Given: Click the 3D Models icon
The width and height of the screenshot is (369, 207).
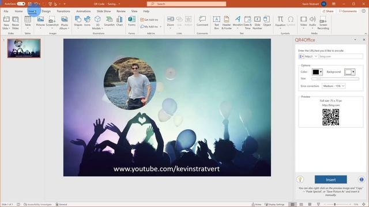Looking at the screenshot, I should [x=97, y=23].
